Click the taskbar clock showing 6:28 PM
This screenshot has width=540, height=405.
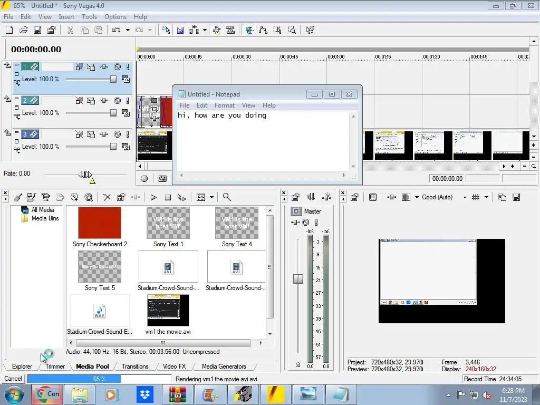coord(513,391)
